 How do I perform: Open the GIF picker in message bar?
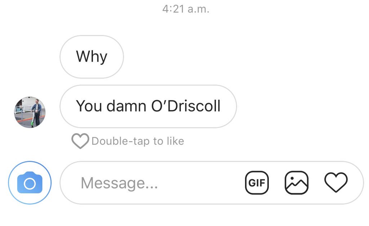click(257, 182)
